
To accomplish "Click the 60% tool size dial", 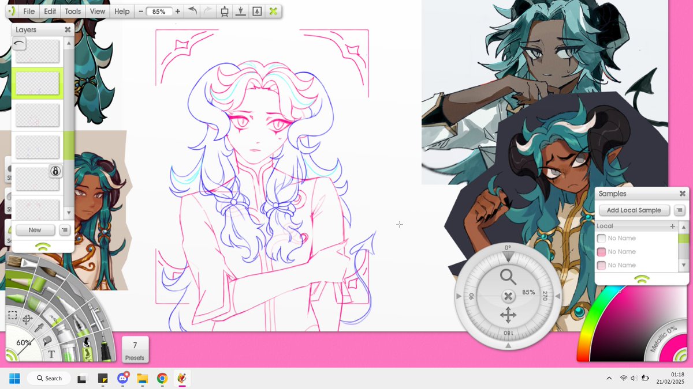I will tap(24, 342).
